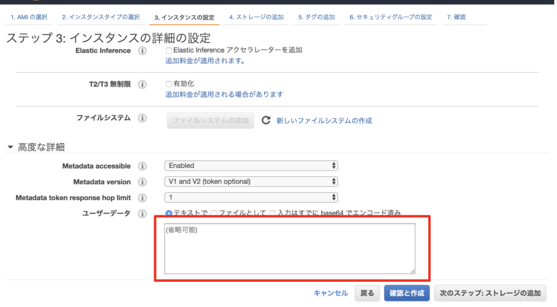Open info icon for Metadata version

[x=142, y=182]
